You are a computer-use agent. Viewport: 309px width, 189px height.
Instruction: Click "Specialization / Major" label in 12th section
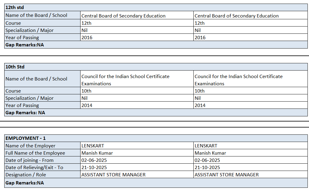29,30
